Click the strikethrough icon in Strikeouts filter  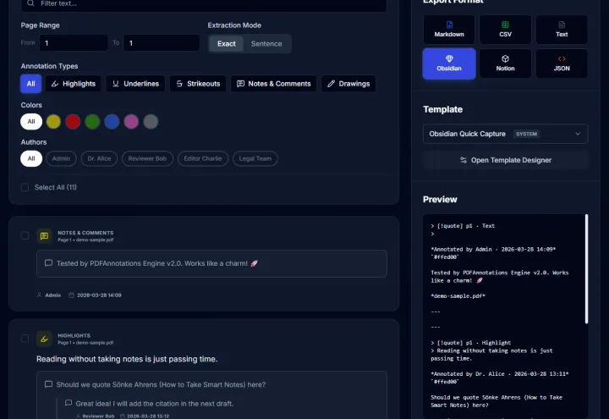click(179, 84)
